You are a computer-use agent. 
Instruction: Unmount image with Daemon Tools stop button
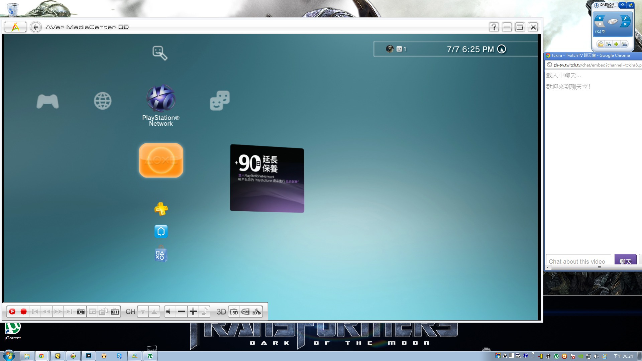[x=600, y=24]
